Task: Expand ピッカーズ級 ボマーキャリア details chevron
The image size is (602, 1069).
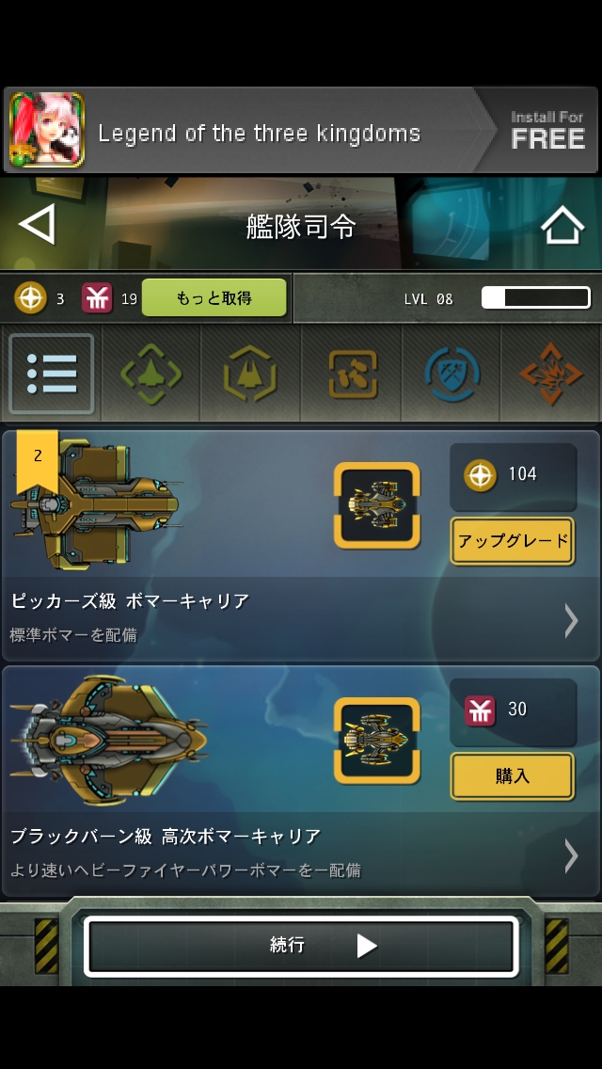Action: pyautogui.click(x=571, y=620)
